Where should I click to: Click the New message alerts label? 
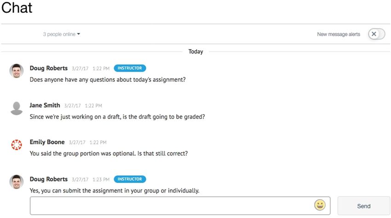[339, 34]
